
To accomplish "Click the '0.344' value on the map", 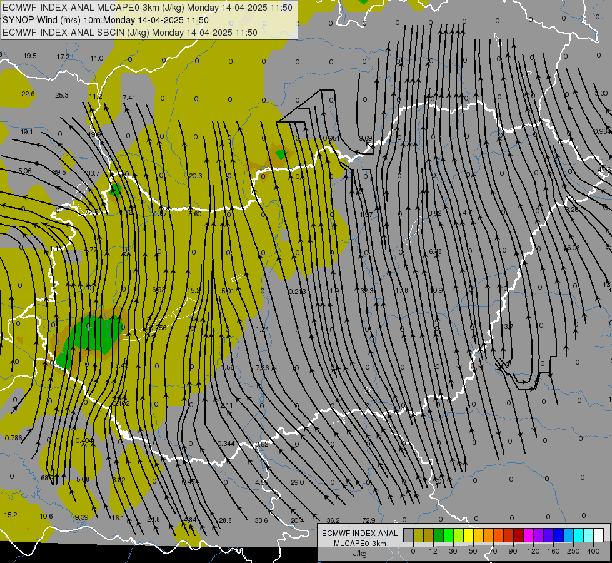I will tap(226, 444).
